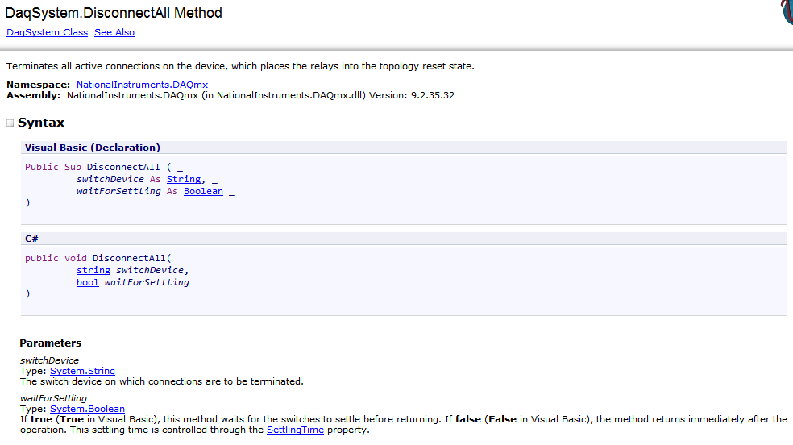Click Boolean link in Visual Basic declaration
The width and height of the screenshot is (793, 445).
[203, 191]
